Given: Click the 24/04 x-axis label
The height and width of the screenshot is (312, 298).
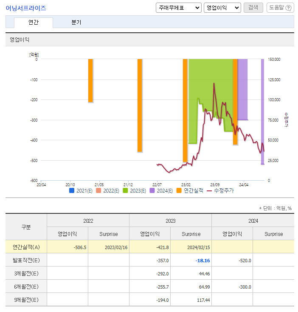Looking at the screenshot, I should (244, 184).
